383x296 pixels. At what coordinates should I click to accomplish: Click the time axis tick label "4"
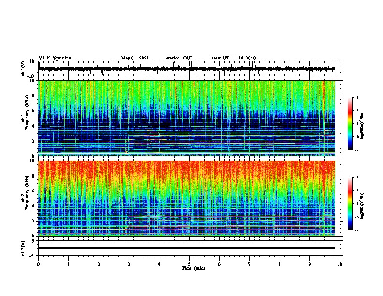tap(159, 264)
